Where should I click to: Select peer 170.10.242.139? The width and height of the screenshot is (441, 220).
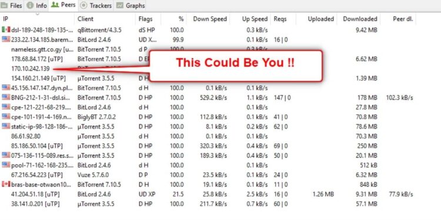[31, 69]
